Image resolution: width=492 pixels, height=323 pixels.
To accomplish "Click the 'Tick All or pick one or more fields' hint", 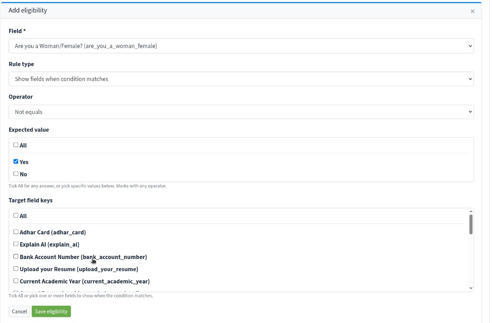I will [81, 296].
